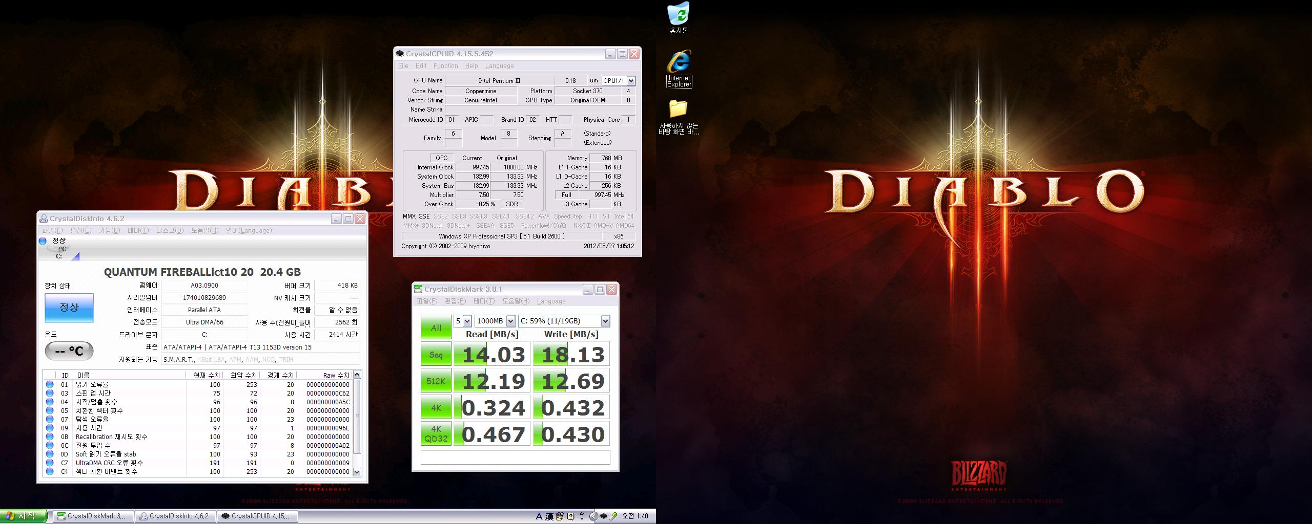Click status orb for attribute 04 start/stop count
Screen dimensions: 1312x524
tap(50, 402)
